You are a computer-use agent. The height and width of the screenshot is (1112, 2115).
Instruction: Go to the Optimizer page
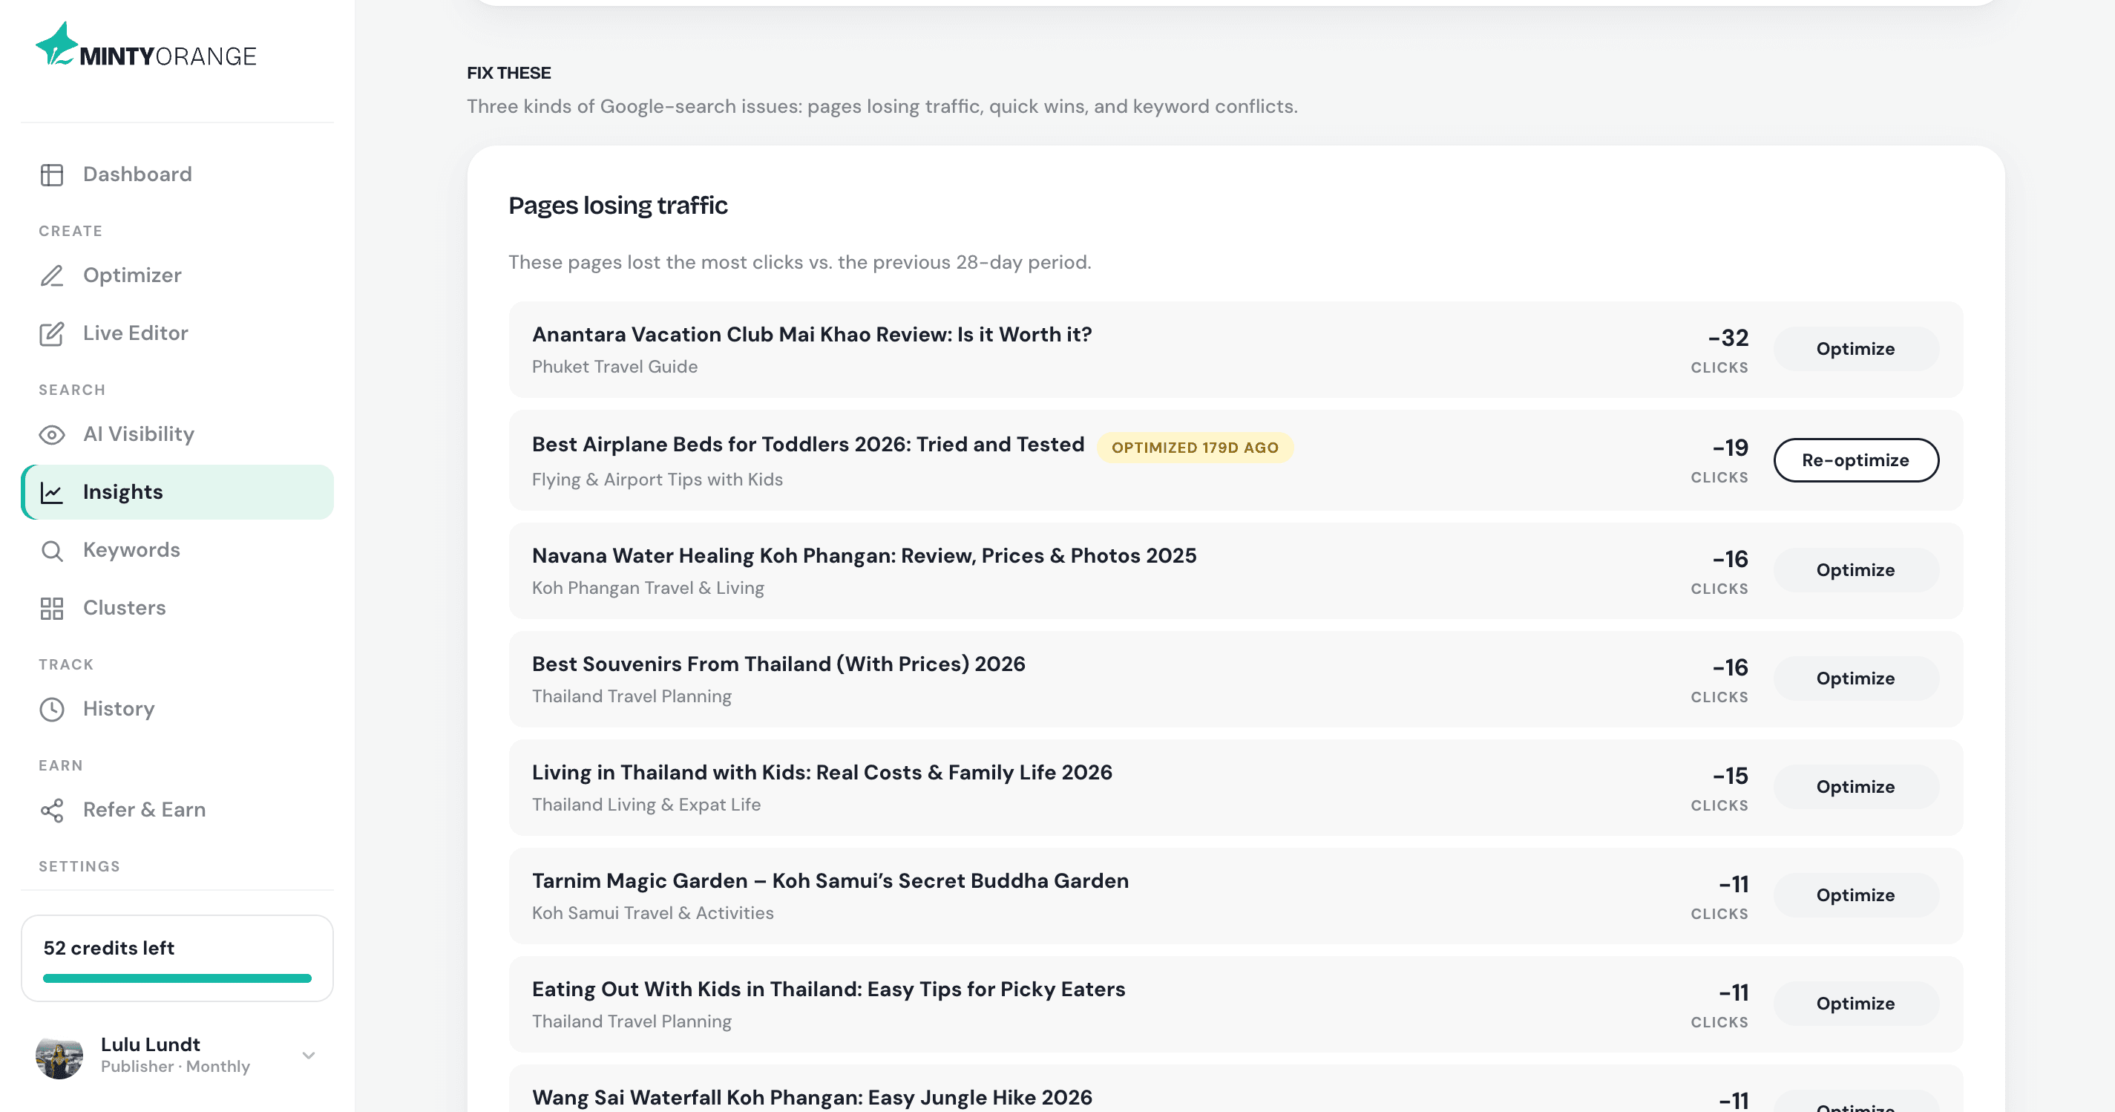pos(177,275)
